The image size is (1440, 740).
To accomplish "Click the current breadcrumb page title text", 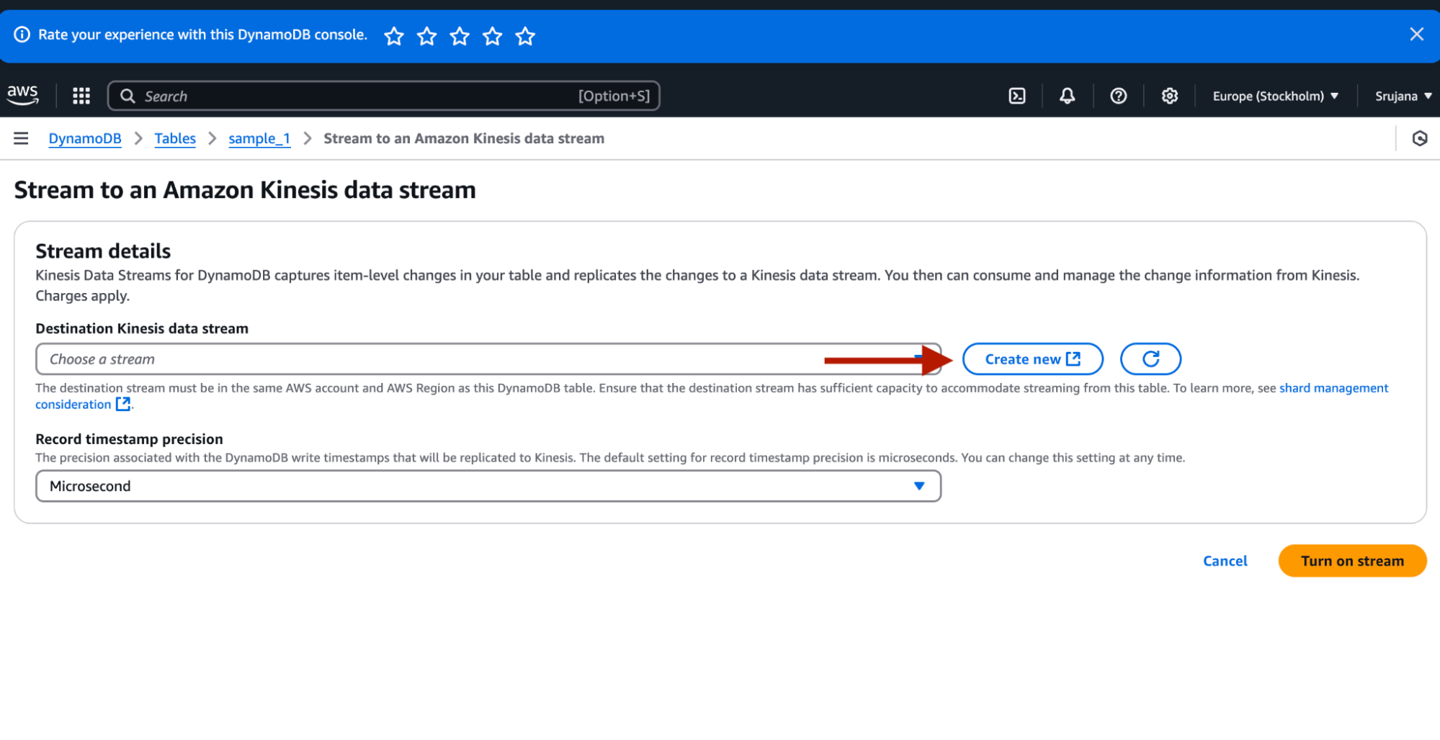I will tap(464, 138).
